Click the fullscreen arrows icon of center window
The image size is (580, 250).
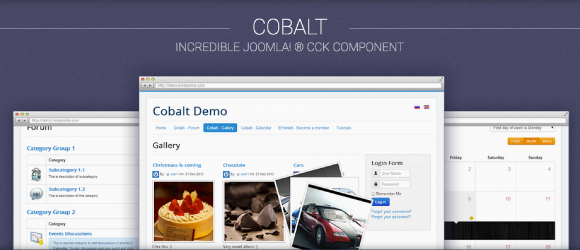pos(441,79)
